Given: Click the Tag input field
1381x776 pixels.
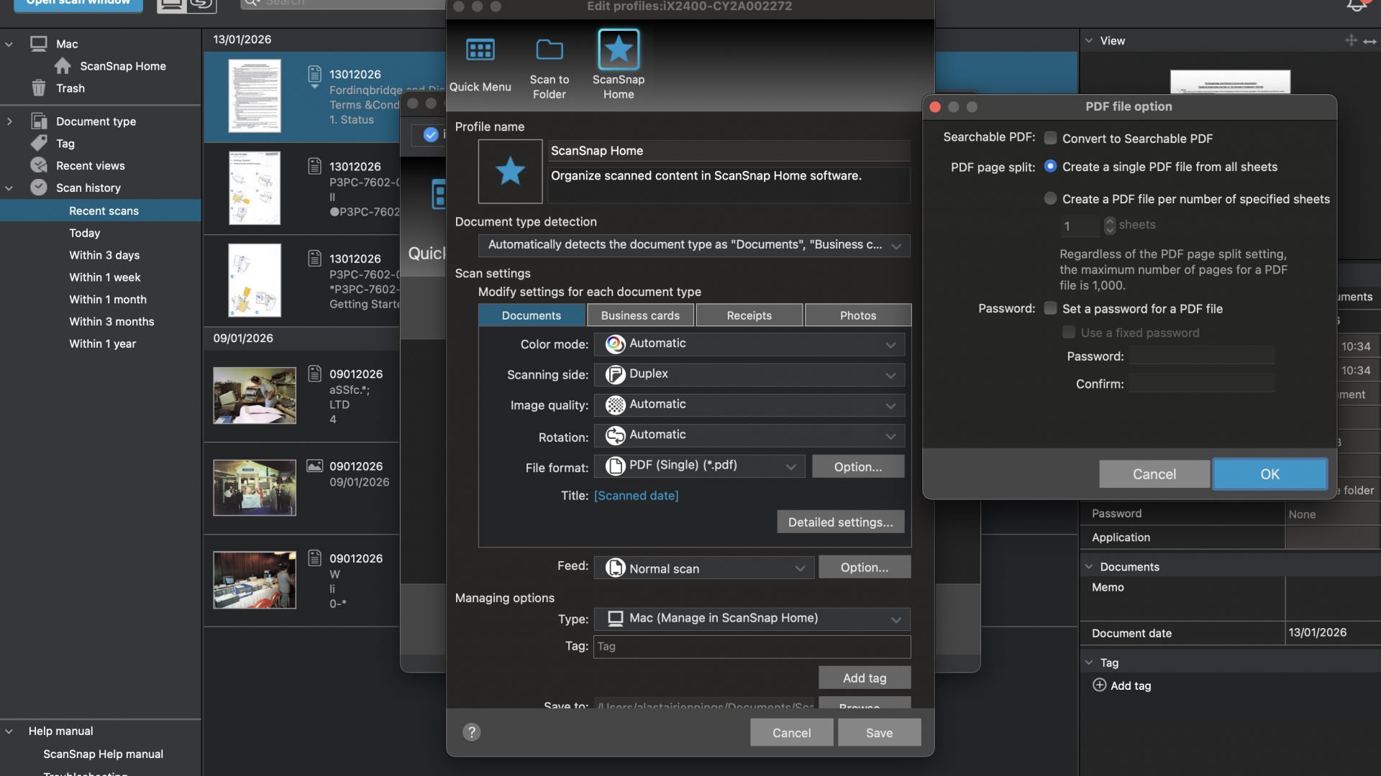Looking at the screenshot, I should point(751,647).
